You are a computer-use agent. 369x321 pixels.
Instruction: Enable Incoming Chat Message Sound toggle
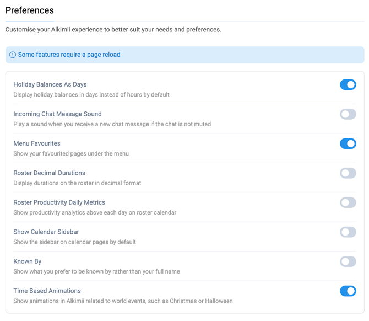[348, 114]
